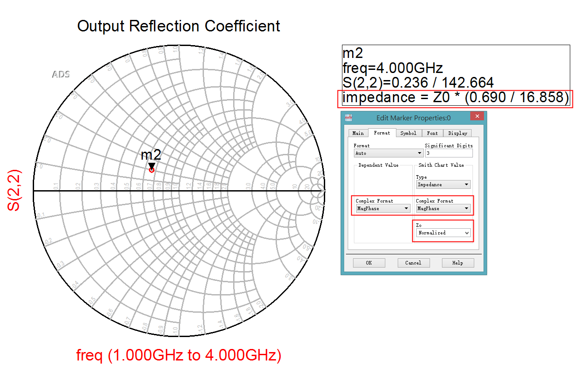Screen dimensions: 576x368
Task: Open the Smith Chart Type dropdown showing Impedance
Action: (x=443, y=184)
